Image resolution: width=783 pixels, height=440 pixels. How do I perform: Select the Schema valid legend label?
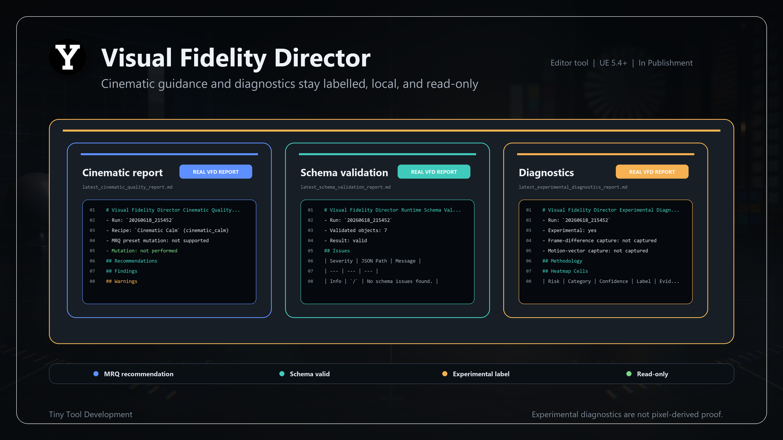tap(310, 374)
